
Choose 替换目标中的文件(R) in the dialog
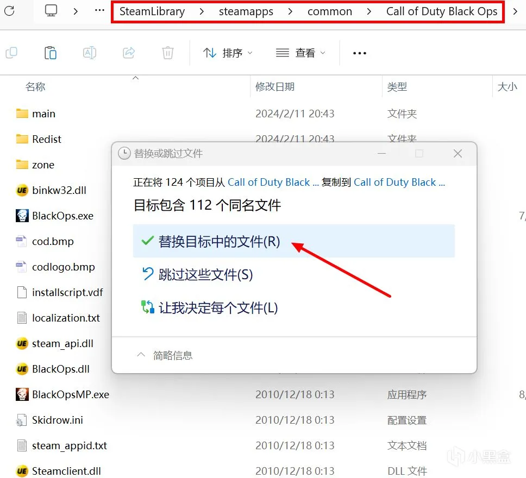pyautogui.click(x=294, y=241)
